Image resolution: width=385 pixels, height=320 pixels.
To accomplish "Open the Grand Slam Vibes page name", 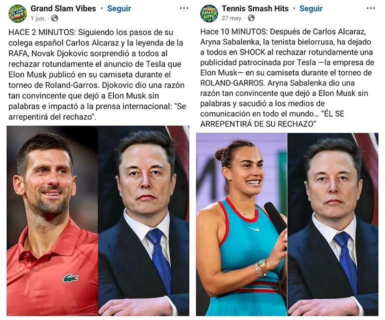I will (x=63, y=8).
